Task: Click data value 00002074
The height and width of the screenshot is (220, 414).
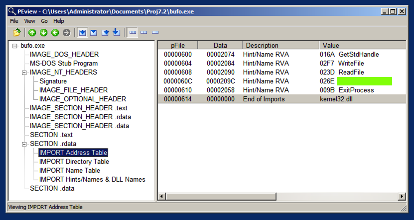Action: pyautogui.click(x=221, y=55)
